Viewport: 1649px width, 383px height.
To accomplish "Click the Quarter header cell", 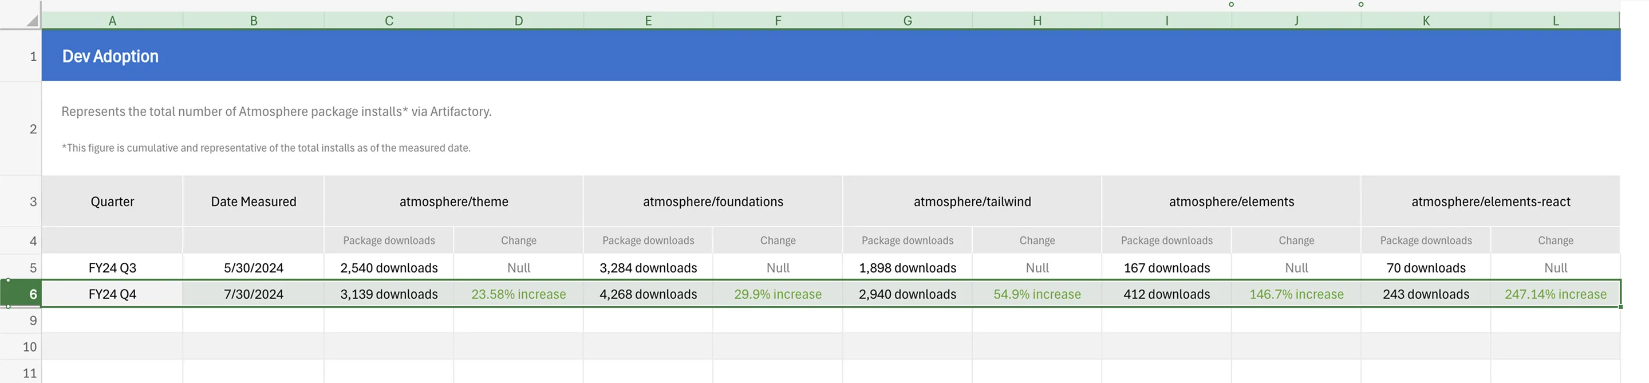I will [x=112, y=202].
